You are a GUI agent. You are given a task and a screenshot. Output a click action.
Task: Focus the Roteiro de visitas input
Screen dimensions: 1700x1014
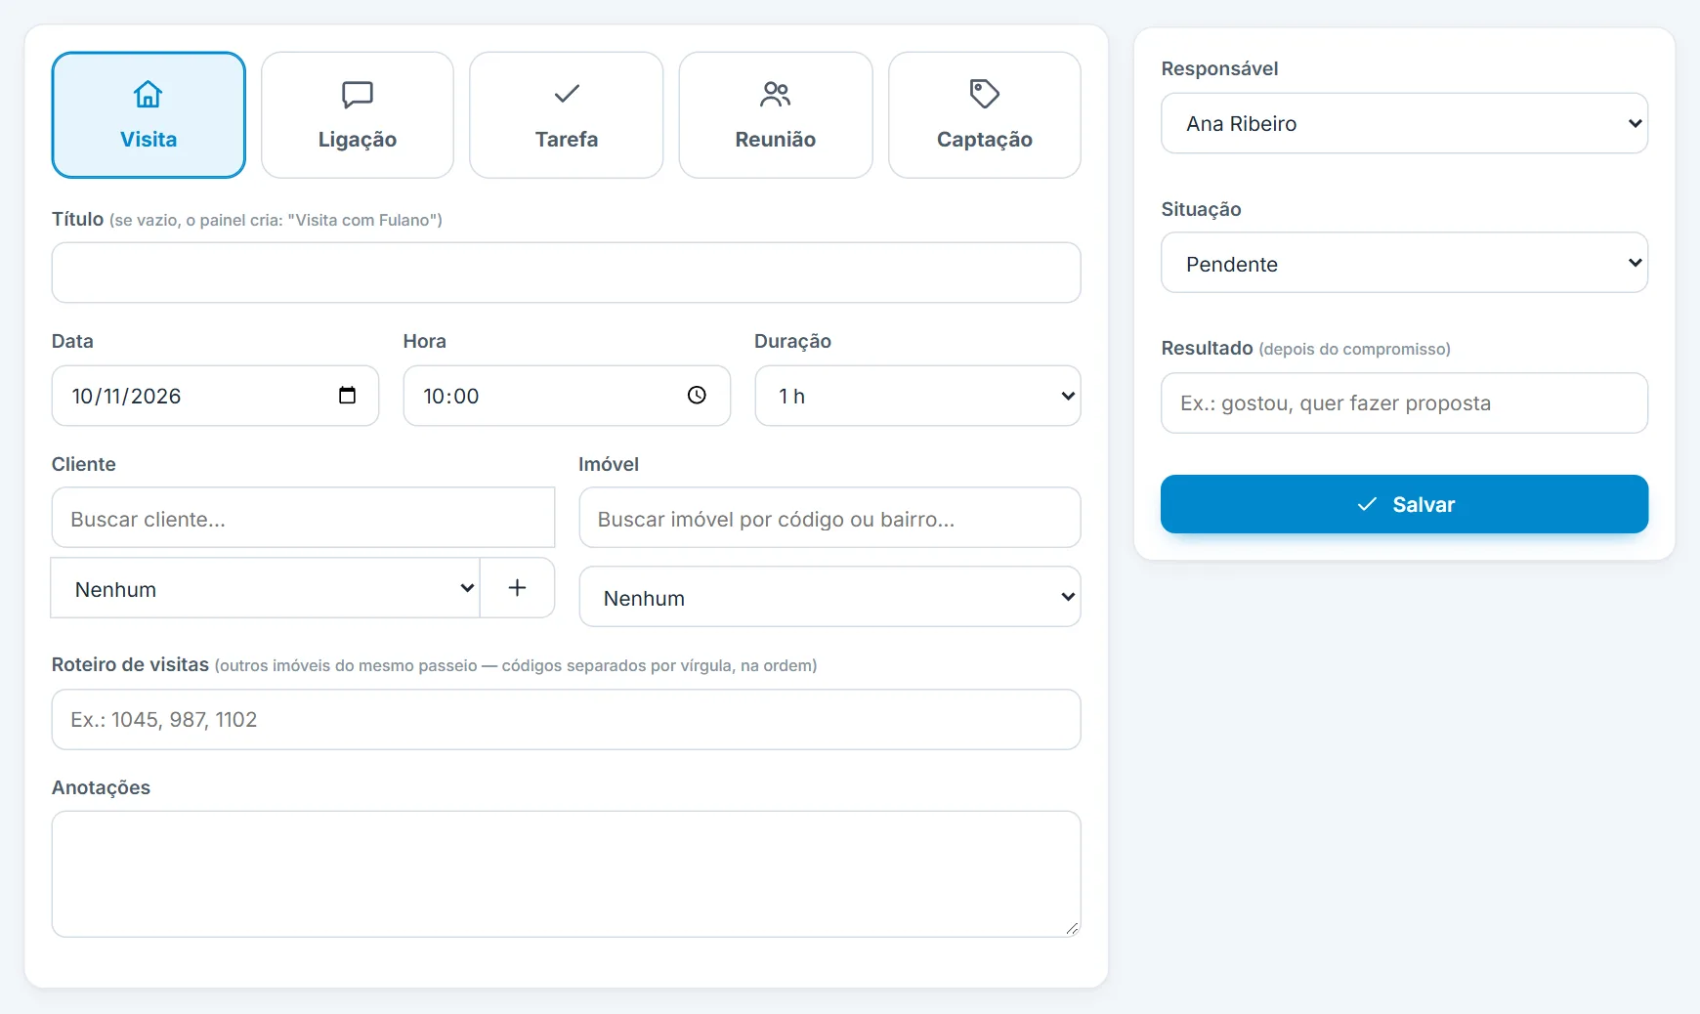pyautogui.click(x=567, y=720)
